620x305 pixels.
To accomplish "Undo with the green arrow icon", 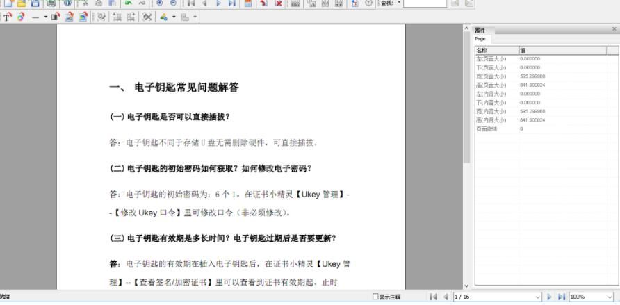I will click(x=128, y=3).
